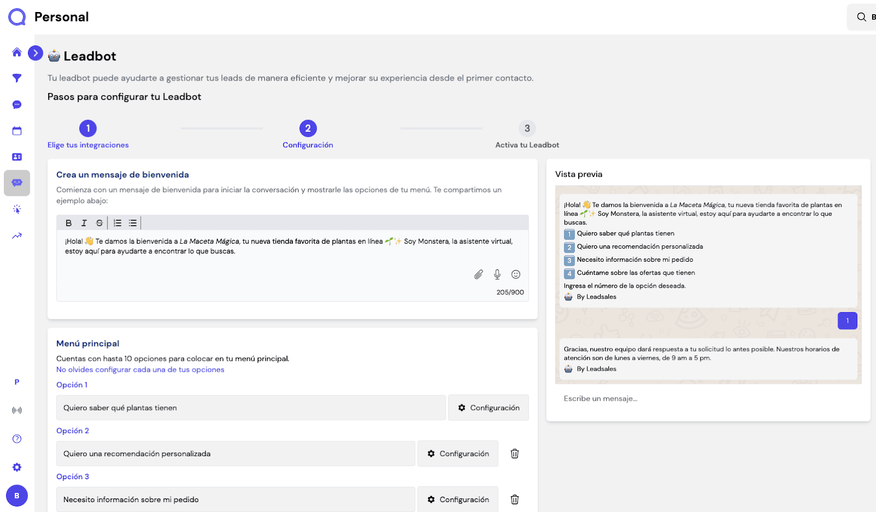Open the emoji picker in editor
Viewport: 876px width, 512px height.
pyautogui.click(x=516, y=274)
